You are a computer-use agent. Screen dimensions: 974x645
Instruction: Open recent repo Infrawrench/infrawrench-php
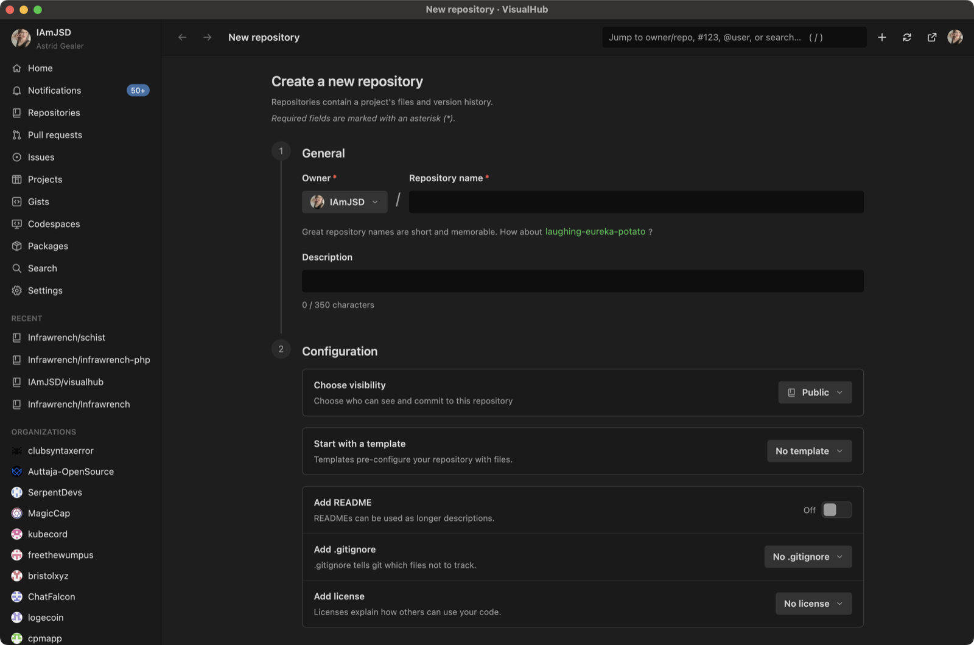pyautogui.click(x=80, y=360)
